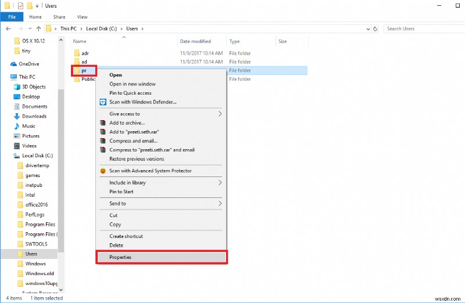
Task: Open Desktop in the sidebar
Action: click(x=31, y=96)
